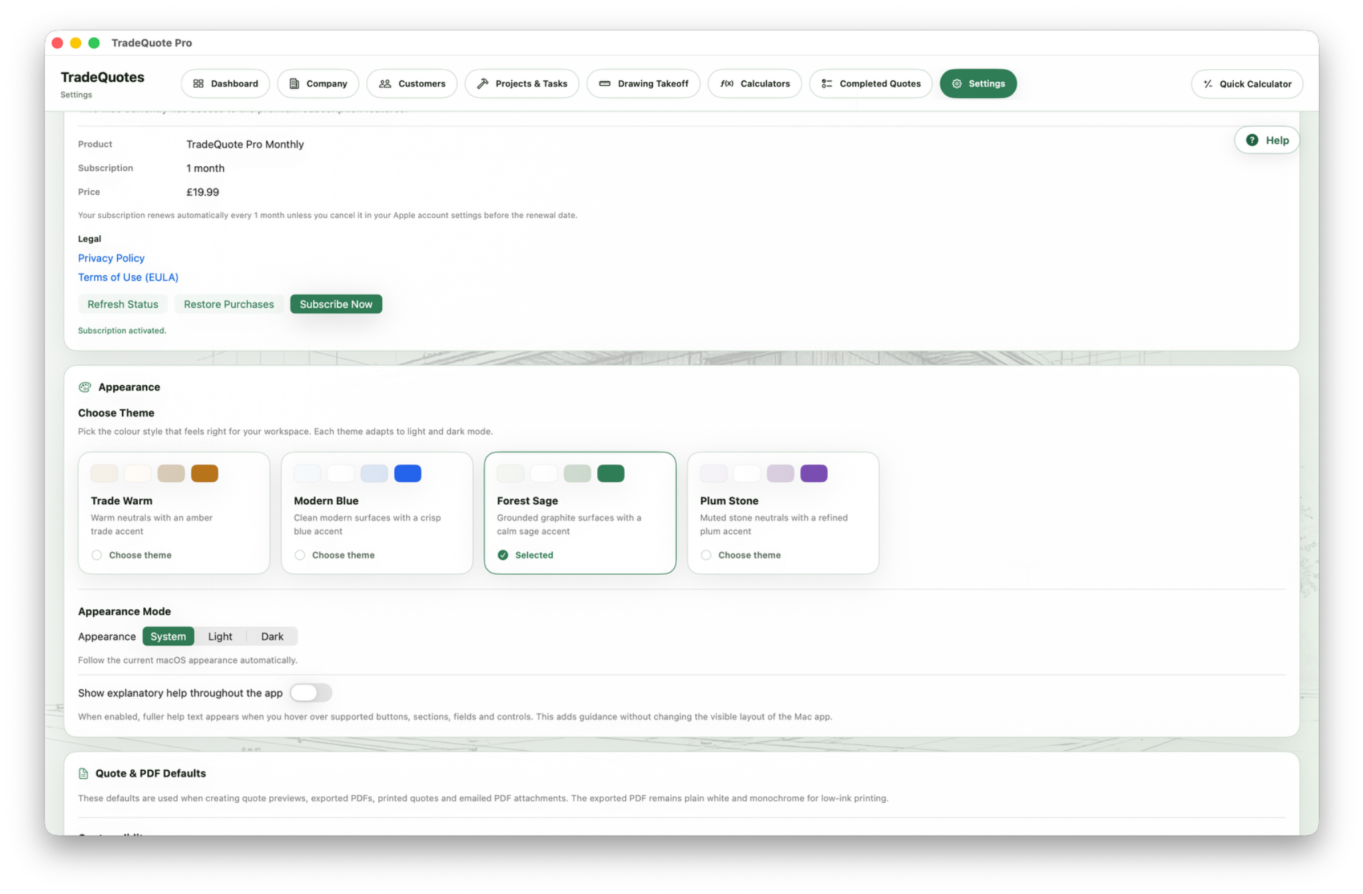This screenshot has height=894, width=1363.
Task: Click the Forest Sage selected checkmark
Action: (503, 555)
